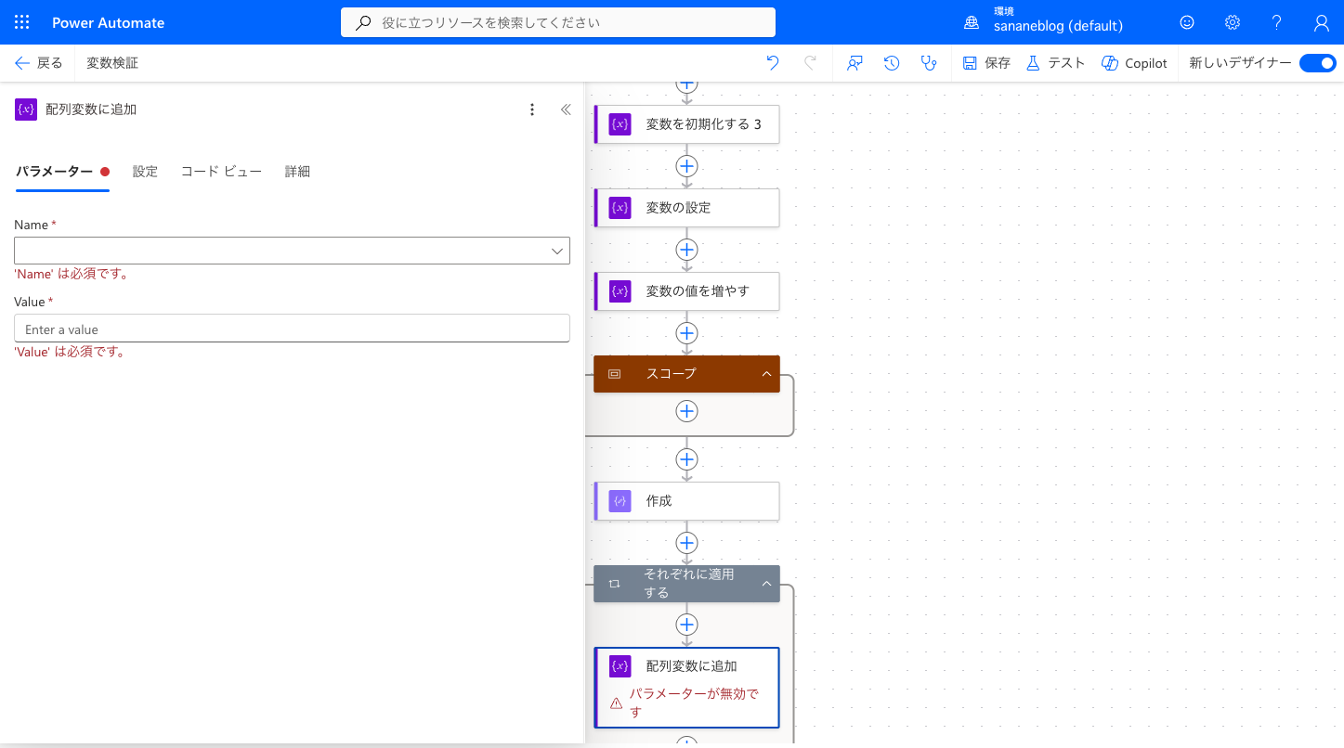
Task: Open the app launcher waffle menu
Action: click(21, 22)
